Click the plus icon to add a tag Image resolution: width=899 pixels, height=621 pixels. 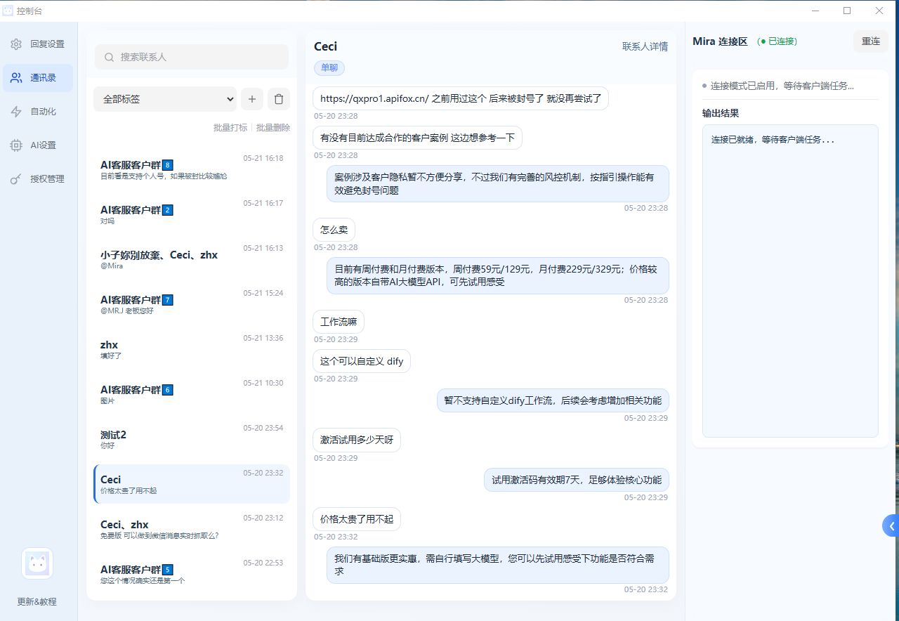pyautogui.click(x=252, y=99)
